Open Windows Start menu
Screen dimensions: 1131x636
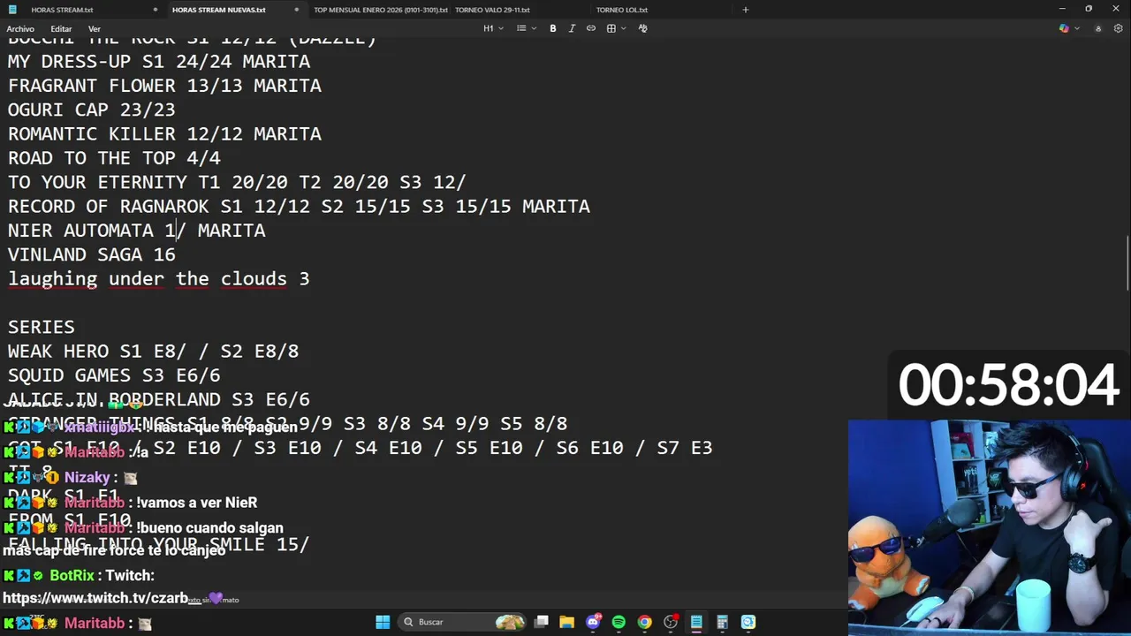click(383, 622)
